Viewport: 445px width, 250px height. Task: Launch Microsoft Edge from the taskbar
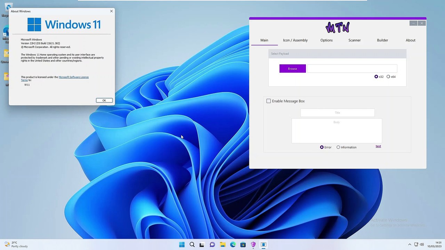click(x=233, y=244)
